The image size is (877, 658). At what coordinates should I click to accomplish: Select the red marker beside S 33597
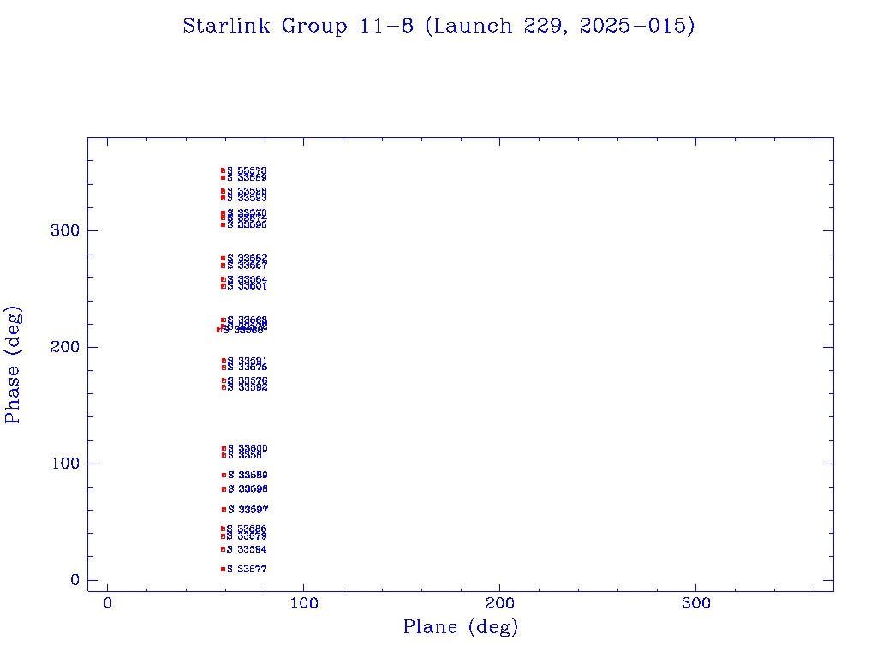(224, 510)
